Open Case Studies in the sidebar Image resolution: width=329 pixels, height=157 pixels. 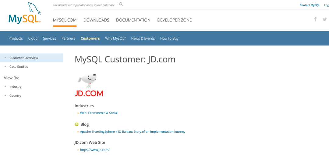[x=19, y=67]
